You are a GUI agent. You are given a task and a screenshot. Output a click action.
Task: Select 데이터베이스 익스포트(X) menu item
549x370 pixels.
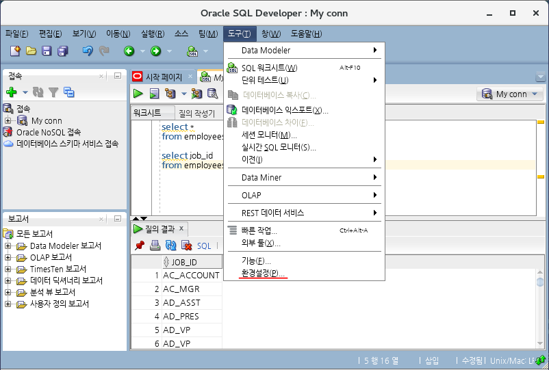[304, 110]
